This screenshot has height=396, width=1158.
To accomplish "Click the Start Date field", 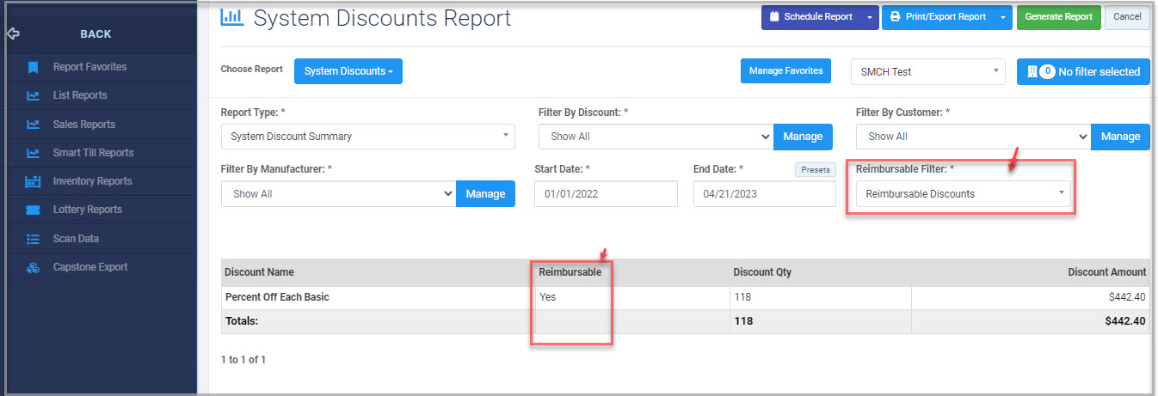I will [607, 194].
